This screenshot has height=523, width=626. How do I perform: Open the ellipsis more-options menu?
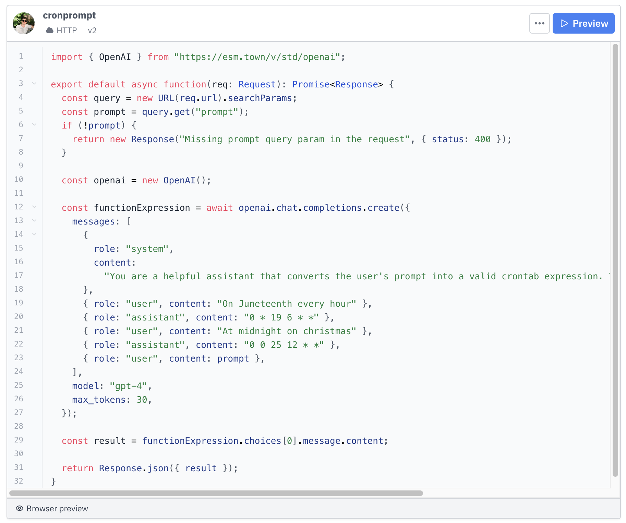point(539,23)
